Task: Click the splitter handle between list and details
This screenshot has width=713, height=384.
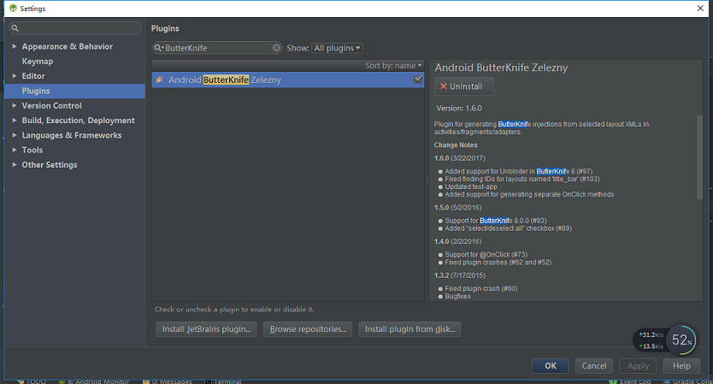Action: coord(427,180)
